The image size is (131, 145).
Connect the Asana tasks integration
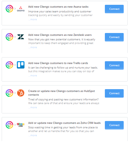(x=114, y=9)
